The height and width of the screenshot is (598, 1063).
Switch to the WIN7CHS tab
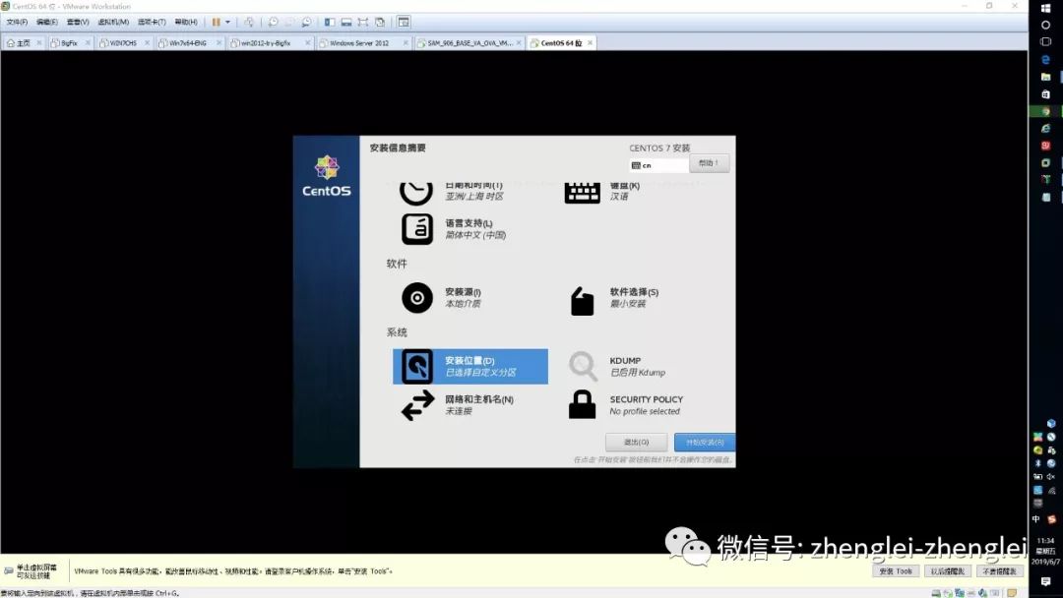(x=123, y=42)
